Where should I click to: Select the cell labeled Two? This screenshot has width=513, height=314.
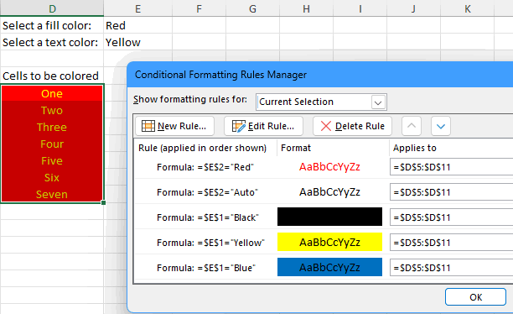(x=52, y=110)
